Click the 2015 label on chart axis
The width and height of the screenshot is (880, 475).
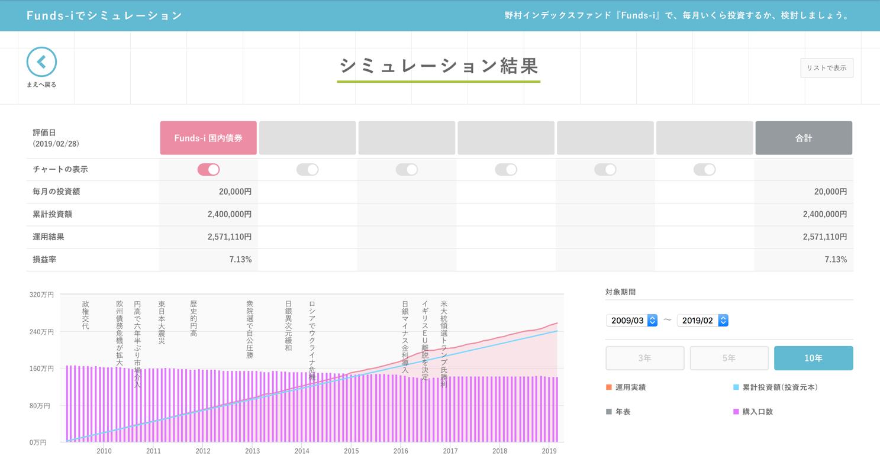tap(351, 451)
